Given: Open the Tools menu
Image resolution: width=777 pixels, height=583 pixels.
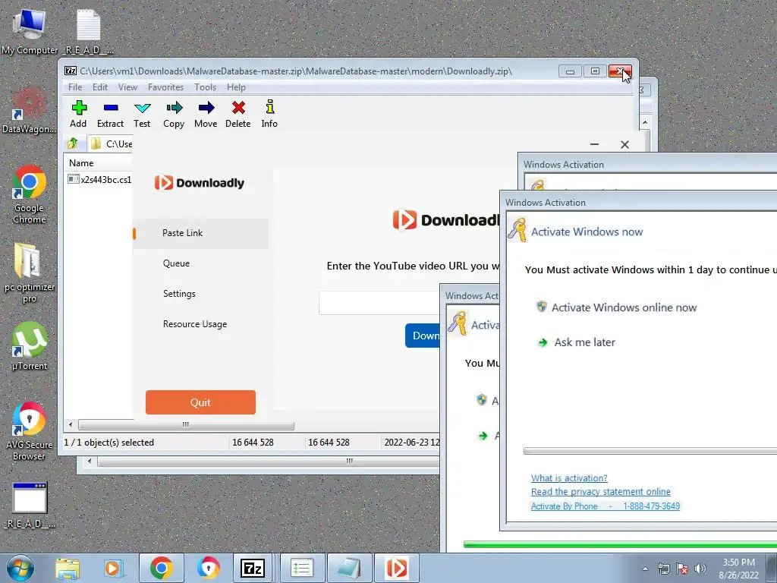Looking at the screenshot, I should [205, 87].
